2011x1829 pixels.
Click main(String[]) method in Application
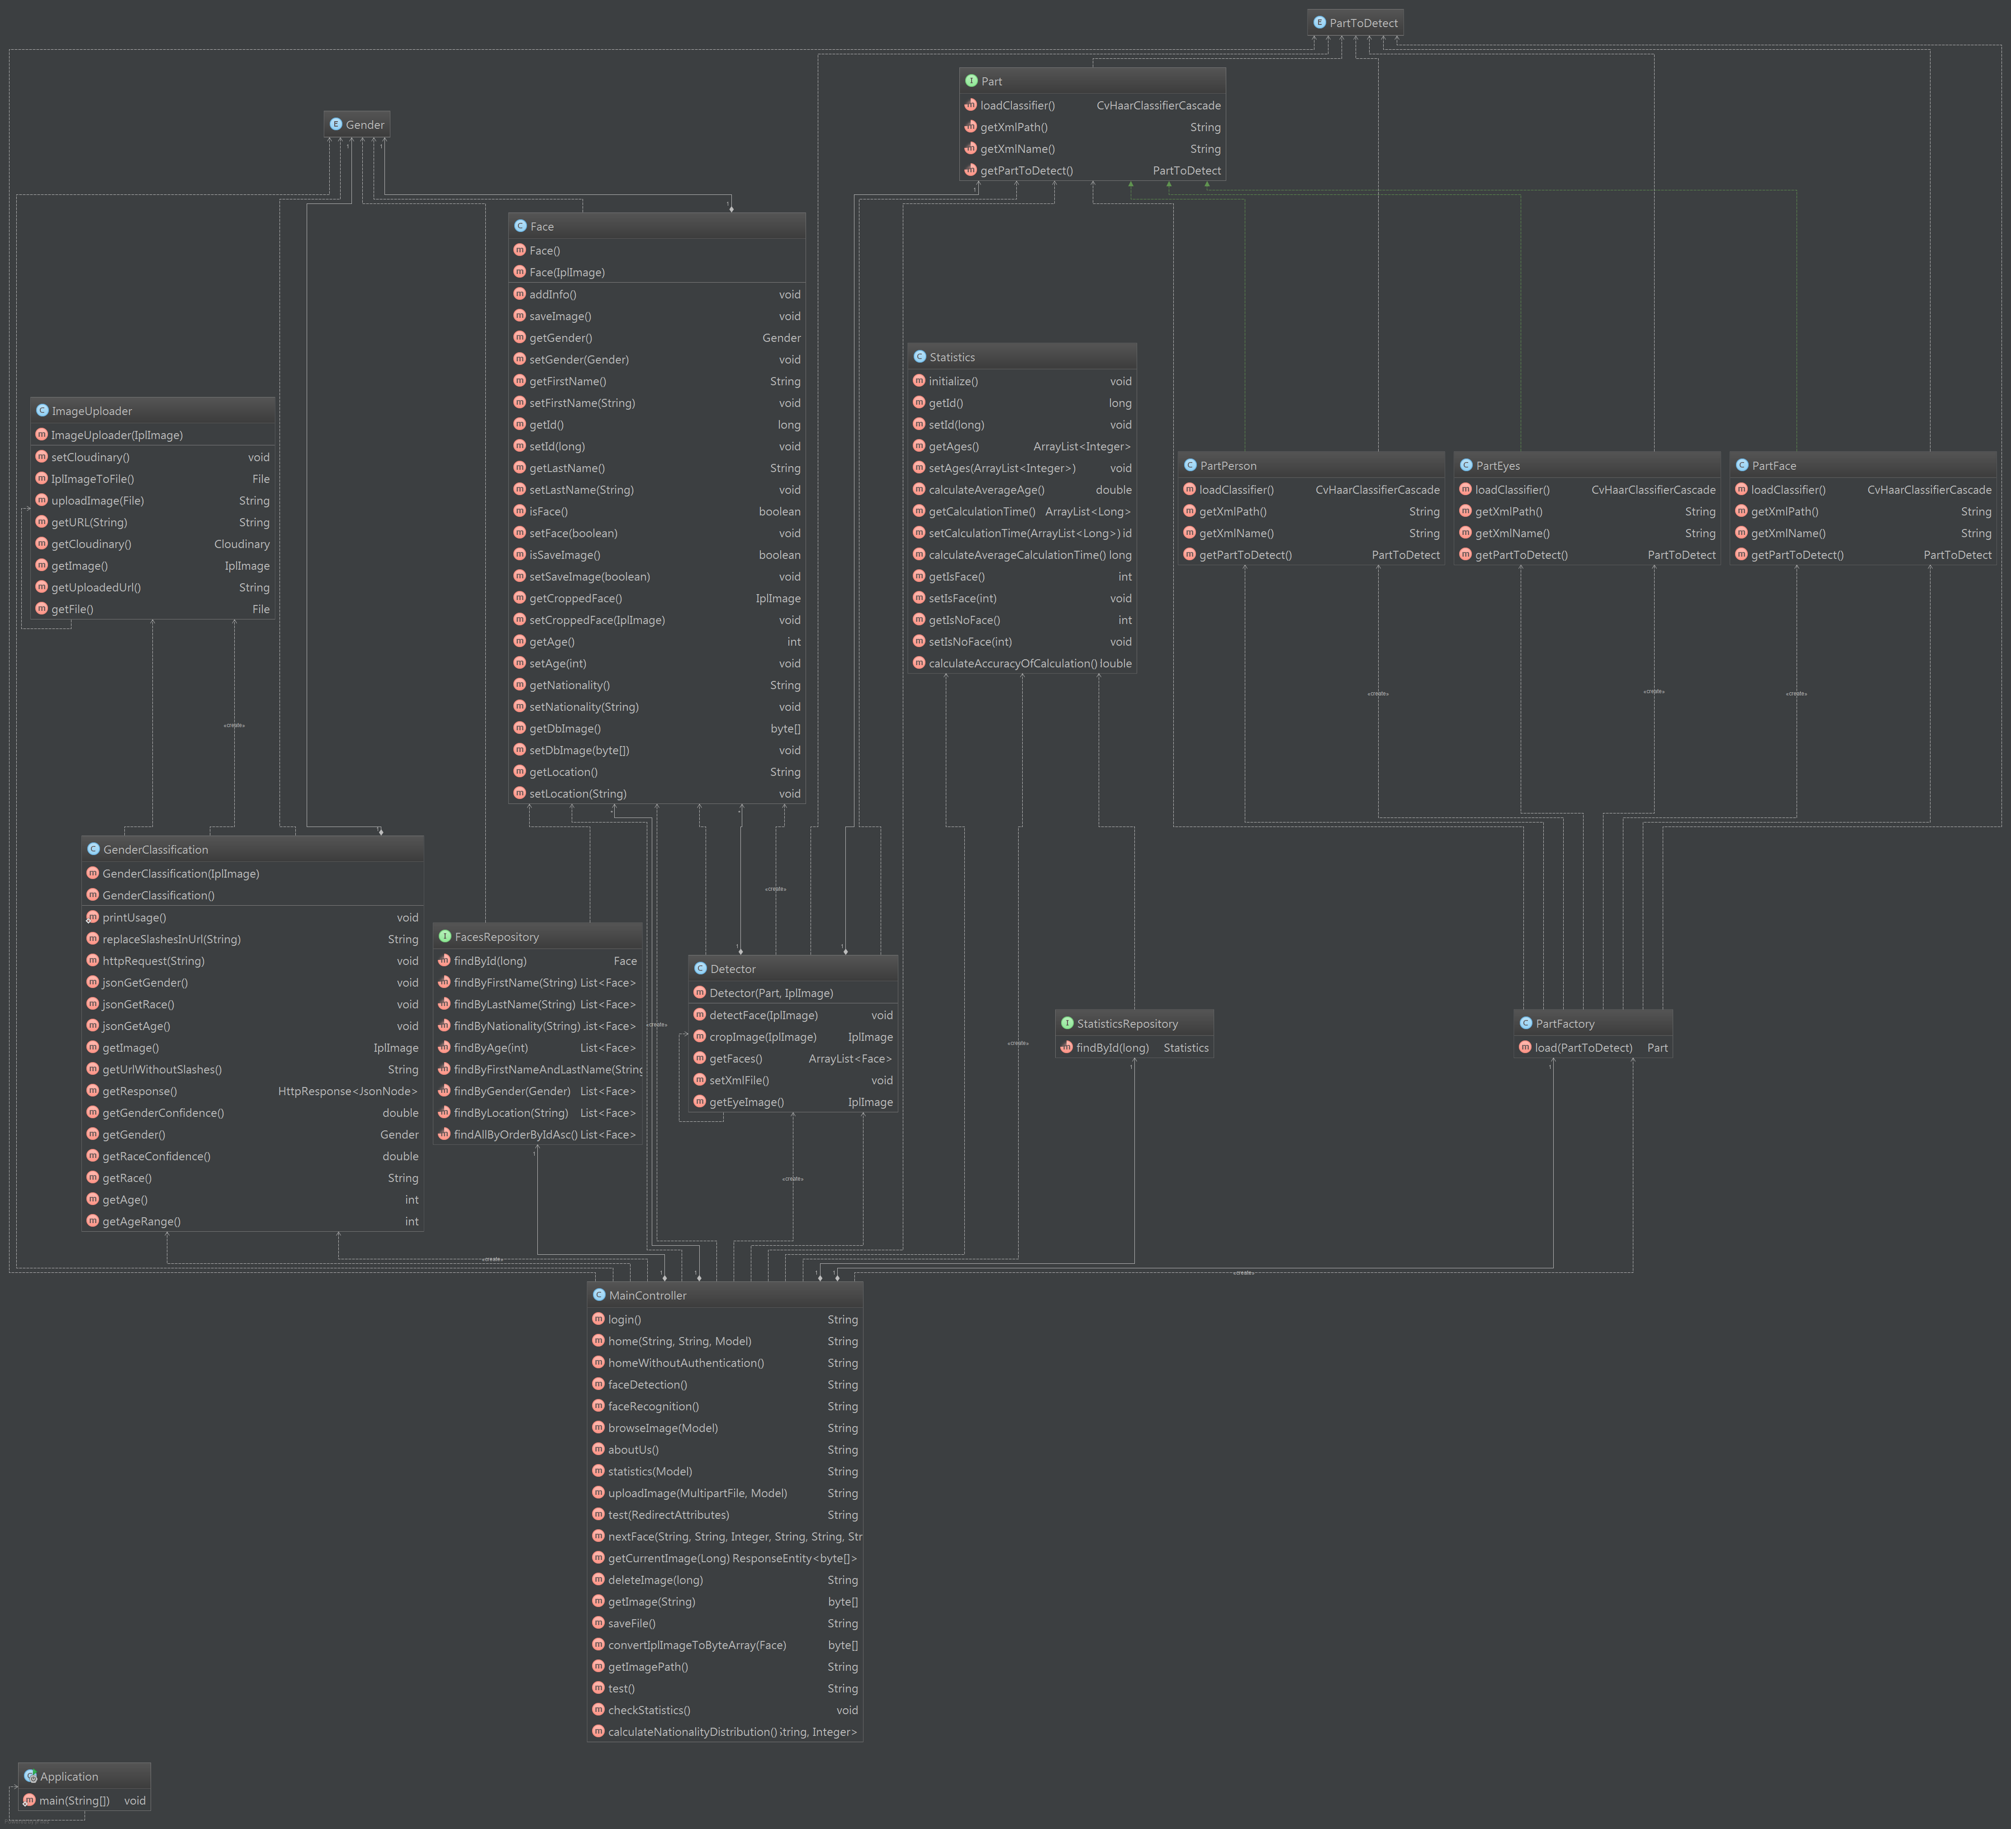[x=74, y=1800]
